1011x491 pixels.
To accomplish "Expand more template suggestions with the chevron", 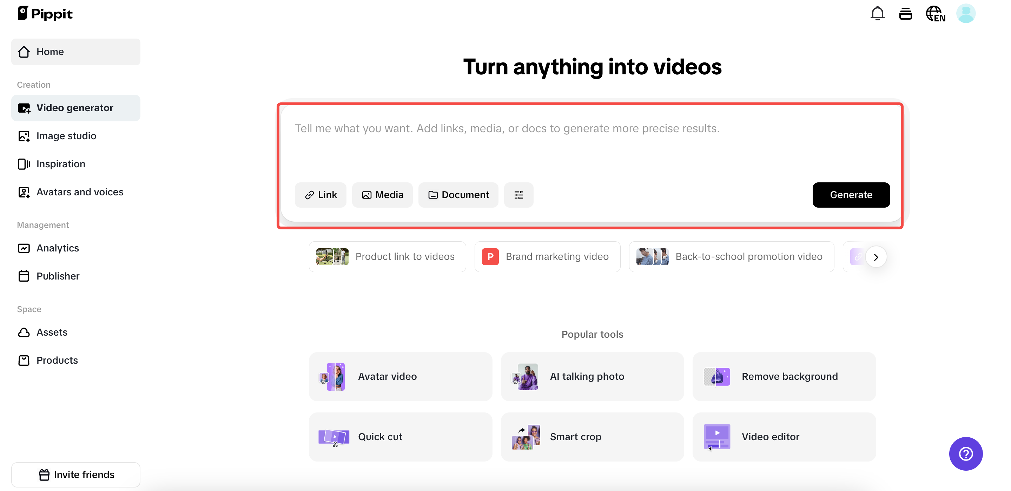I will click(877, 256).
